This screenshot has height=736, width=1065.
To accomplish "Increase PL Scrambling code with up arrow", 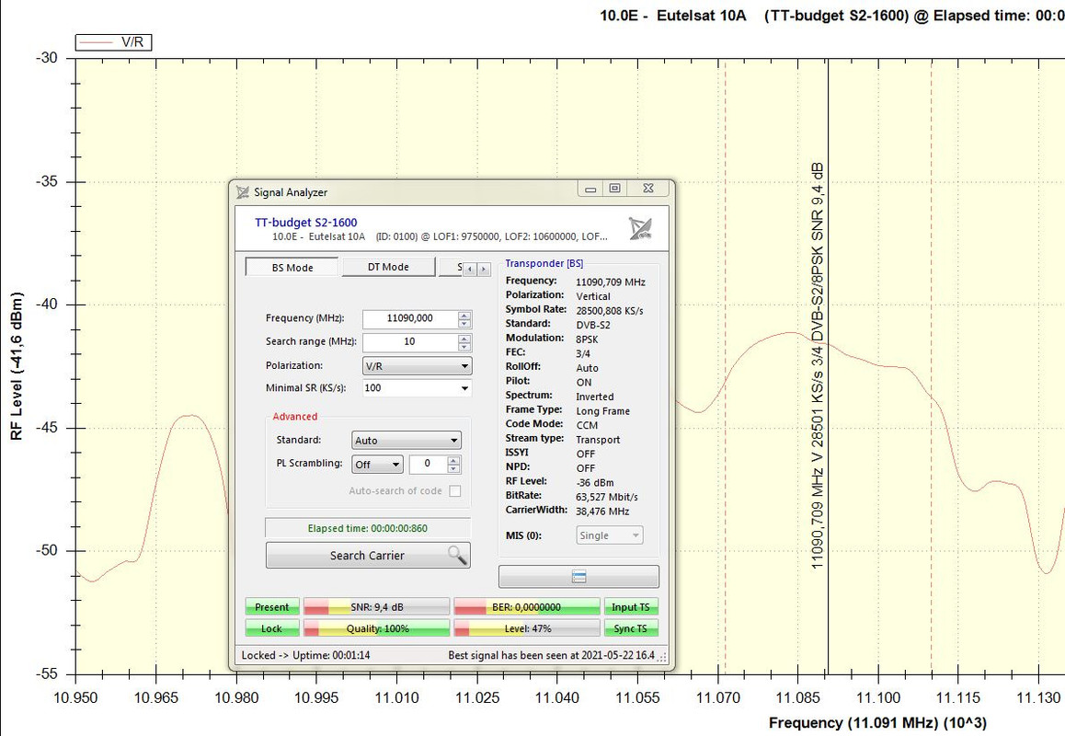I will click(453, 460).
